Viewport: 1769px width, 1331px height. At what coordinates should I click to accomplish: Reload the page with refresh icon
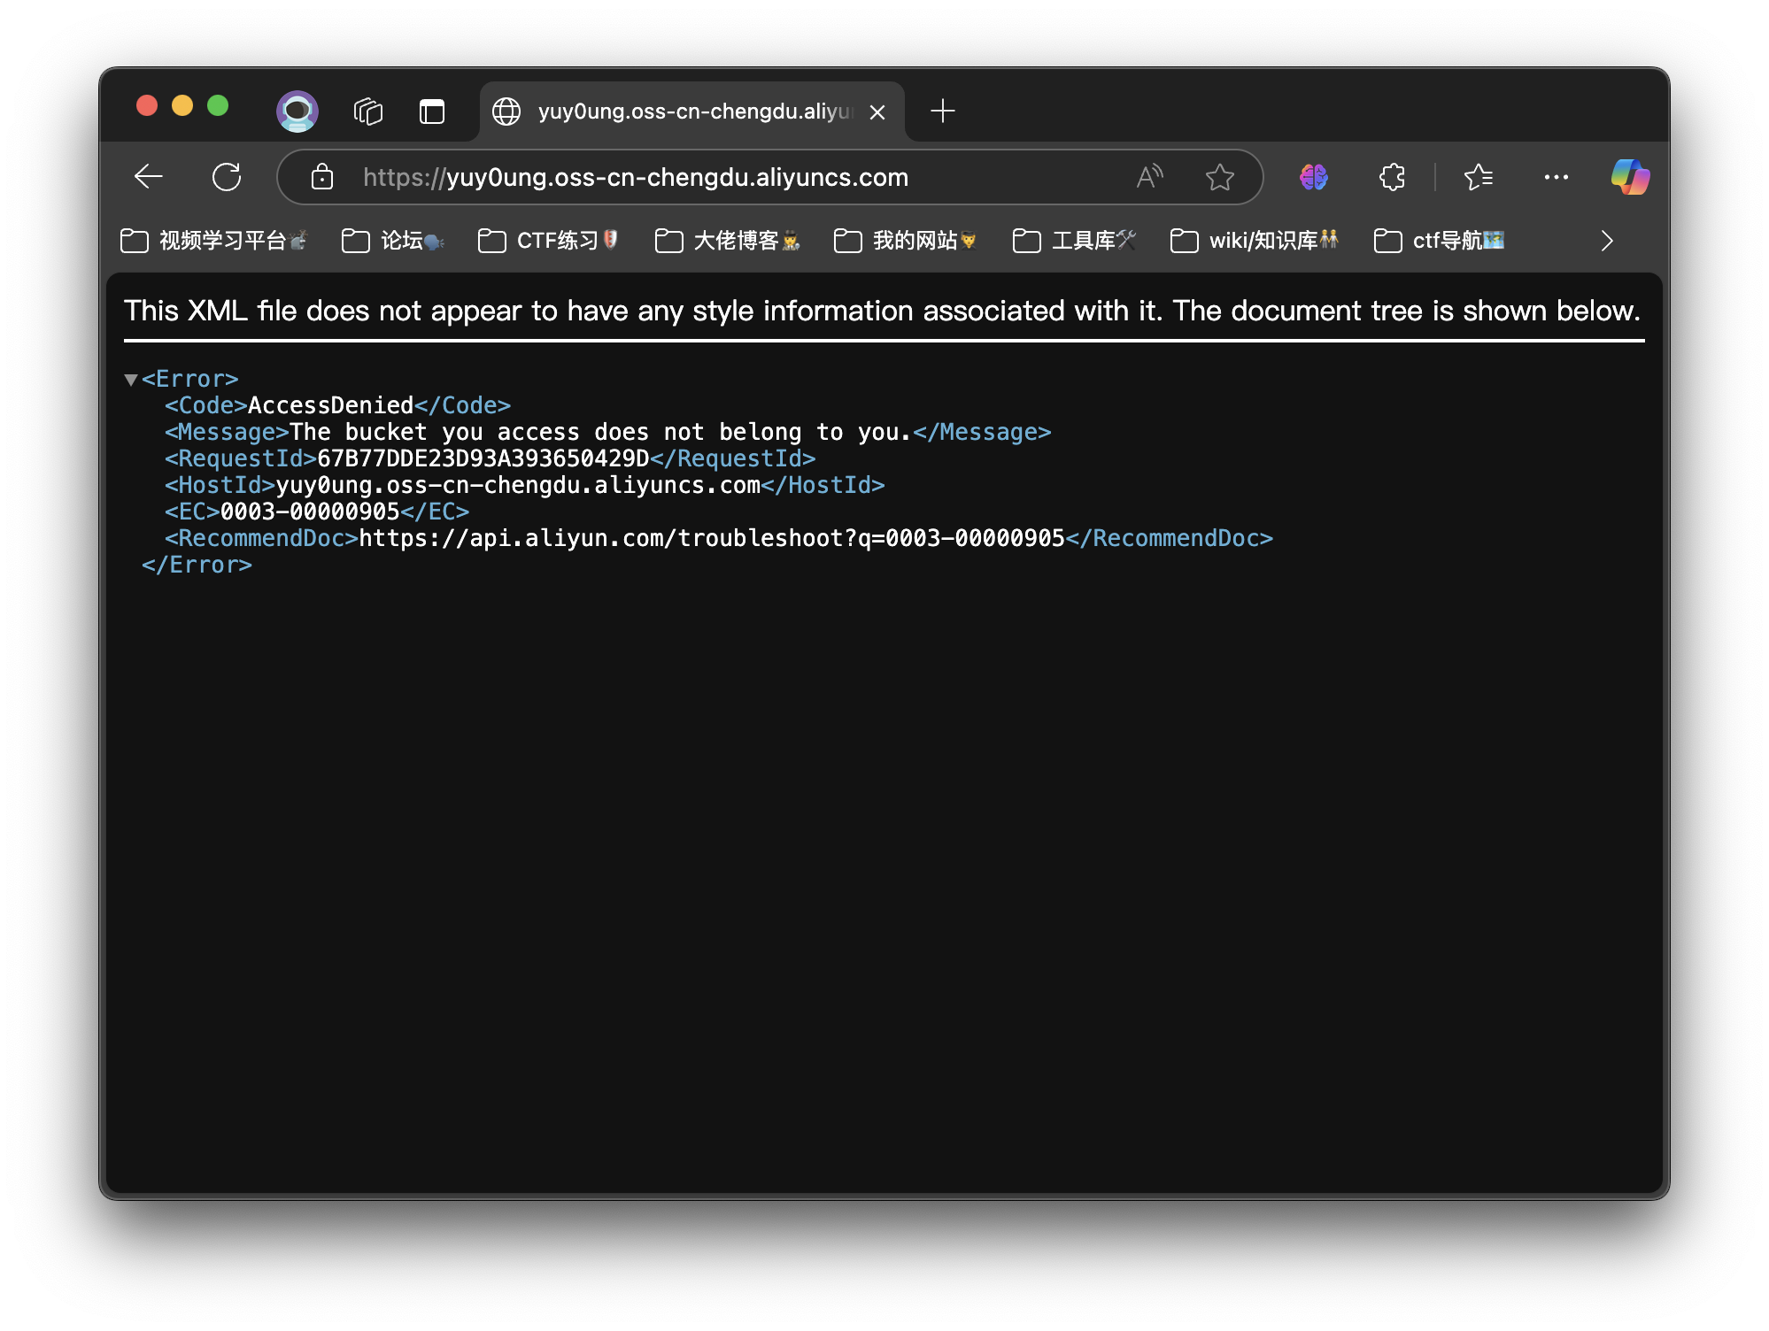[227, 177]
